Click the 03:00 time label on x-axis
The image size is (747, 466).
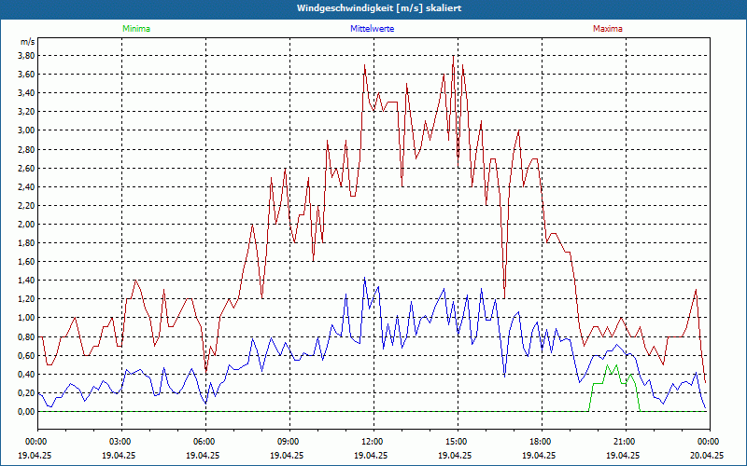coord(122,442)
